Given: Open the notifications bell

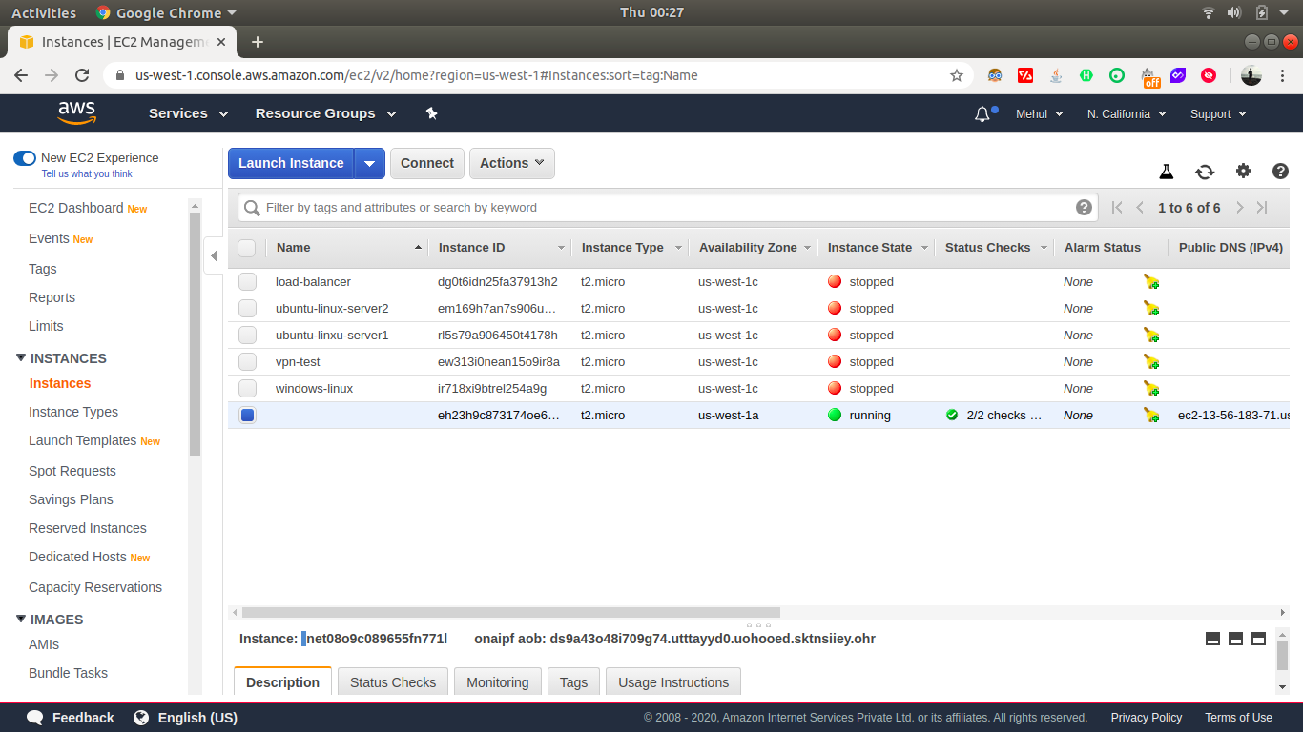Looking at the screenshot, I should [982, 113].
